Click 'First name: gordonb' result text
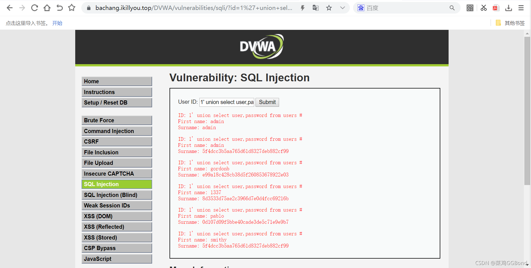Viewport: 531px width, 268px height. point(204,169)
